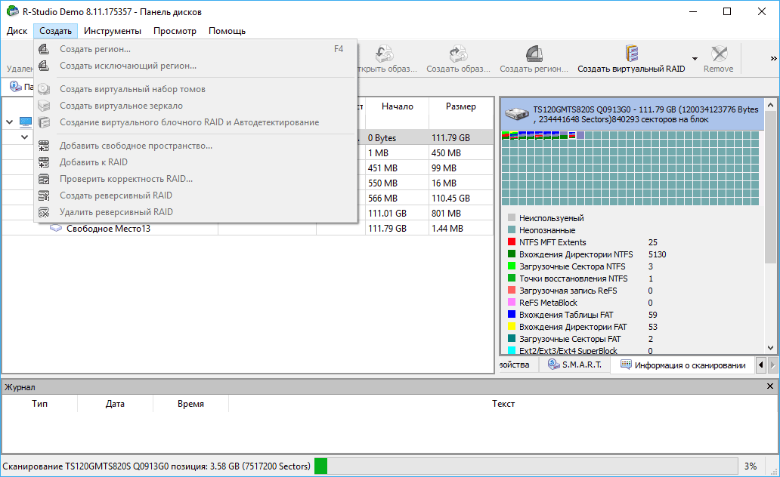The image size is (780, 477).
Task: Select Создать виртуальный набор томов
Action: coord(196,89)
